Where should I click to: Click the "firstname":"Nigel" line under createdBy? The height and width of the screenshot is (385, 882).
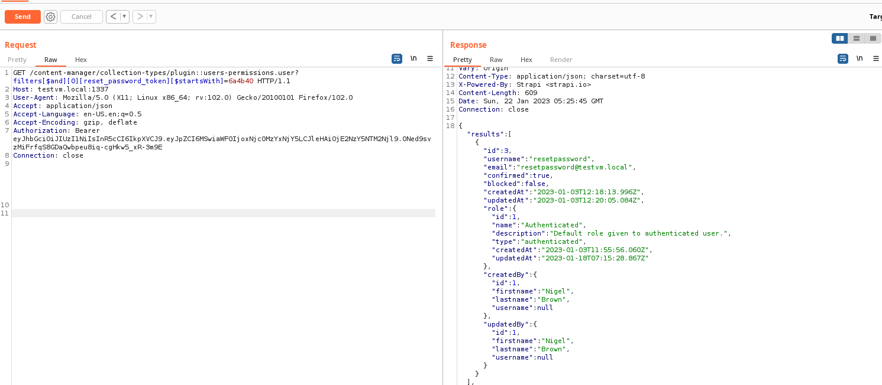(x=533, y=291)
